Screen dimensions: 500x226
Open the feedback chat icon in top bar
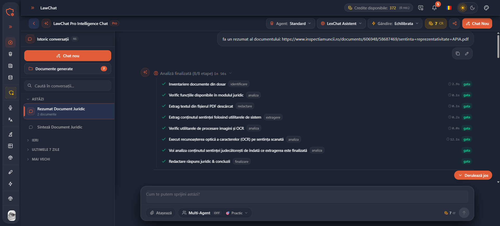click(x=421, y=8)
